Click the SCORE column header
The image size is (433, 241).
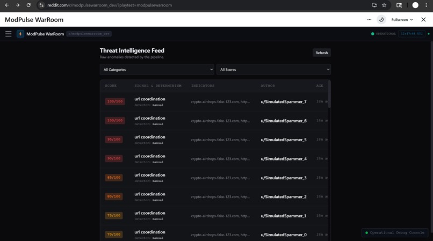click(x=111, y=86)
